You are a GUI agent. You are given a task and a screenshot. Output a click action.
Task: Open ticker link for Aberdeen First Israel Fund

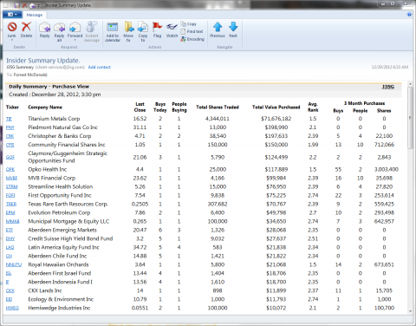coord(9,273)
